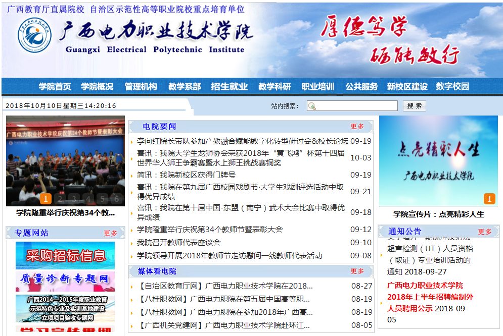The width and height of the screenshot is (503, 336).
Task: Click the 专题网站 section heading
Action: tap(31, 233)
